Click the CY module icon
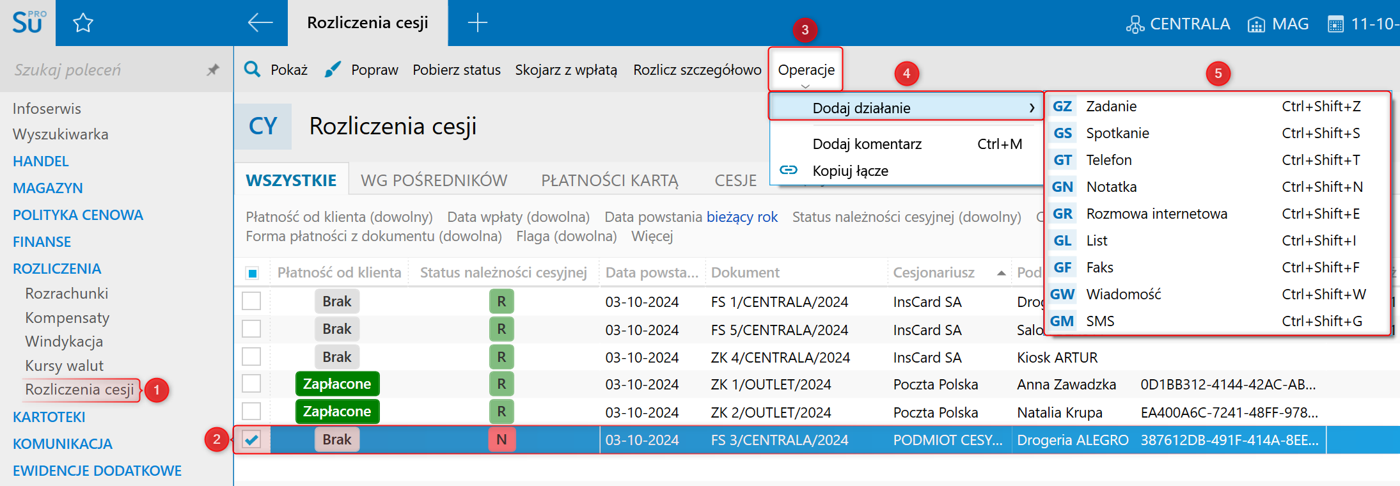This screenshot has height=486, width=1400. pos(263,127)
